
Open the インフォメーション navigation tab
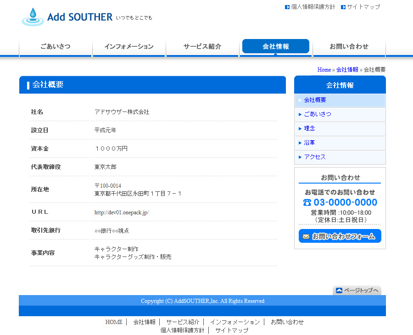[129, 46]
